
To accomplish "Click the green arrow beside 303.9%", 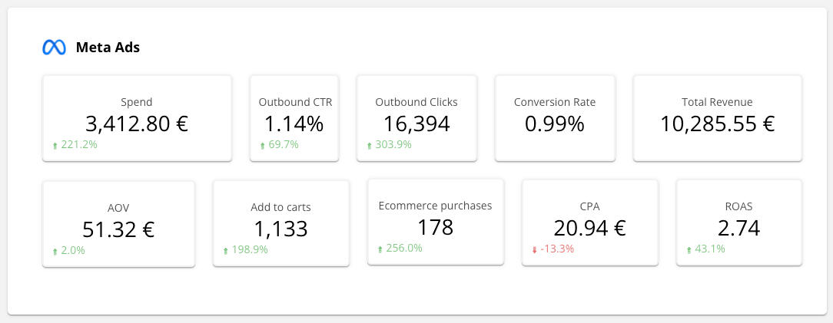I will 369,145.
